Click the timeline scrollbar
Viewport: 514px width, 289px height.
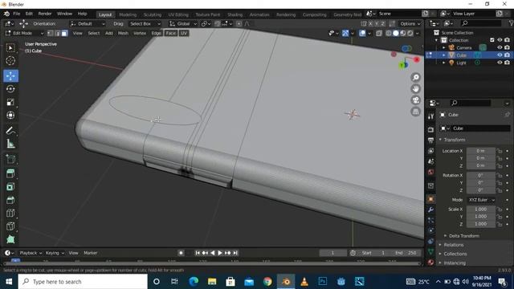point(212,264)
